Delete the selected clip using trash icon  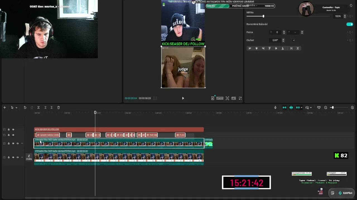point(59,107)
